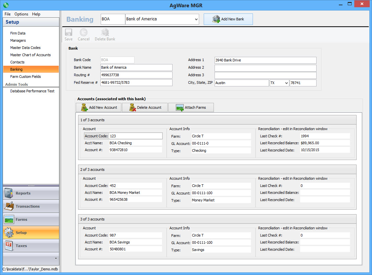The width and height of the screenshot is (372, 275).
Task: Select Master Chart of Accounts
Action: 31,55
